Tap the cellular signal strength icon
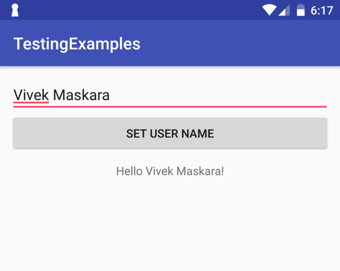 pyautogui.click(x=284, y=10)
